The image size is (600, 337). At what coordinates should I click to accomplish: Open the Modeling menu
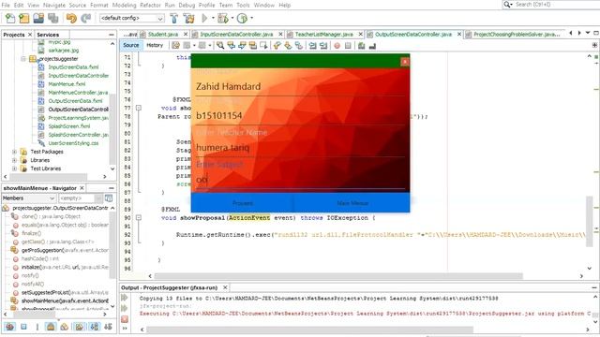point(124,5)
